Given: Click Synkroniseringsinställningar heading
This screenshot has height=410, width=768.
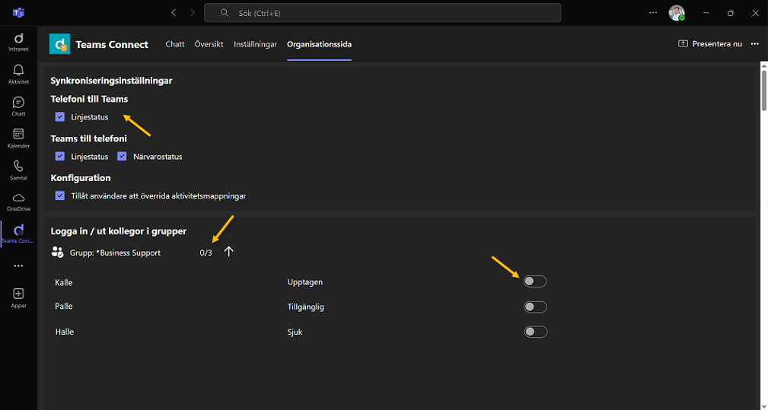Looking at the screenshot, I should [x=111, y=81].
